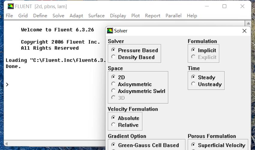Click the 'All Rights Reserved' line

pos(50,48)
